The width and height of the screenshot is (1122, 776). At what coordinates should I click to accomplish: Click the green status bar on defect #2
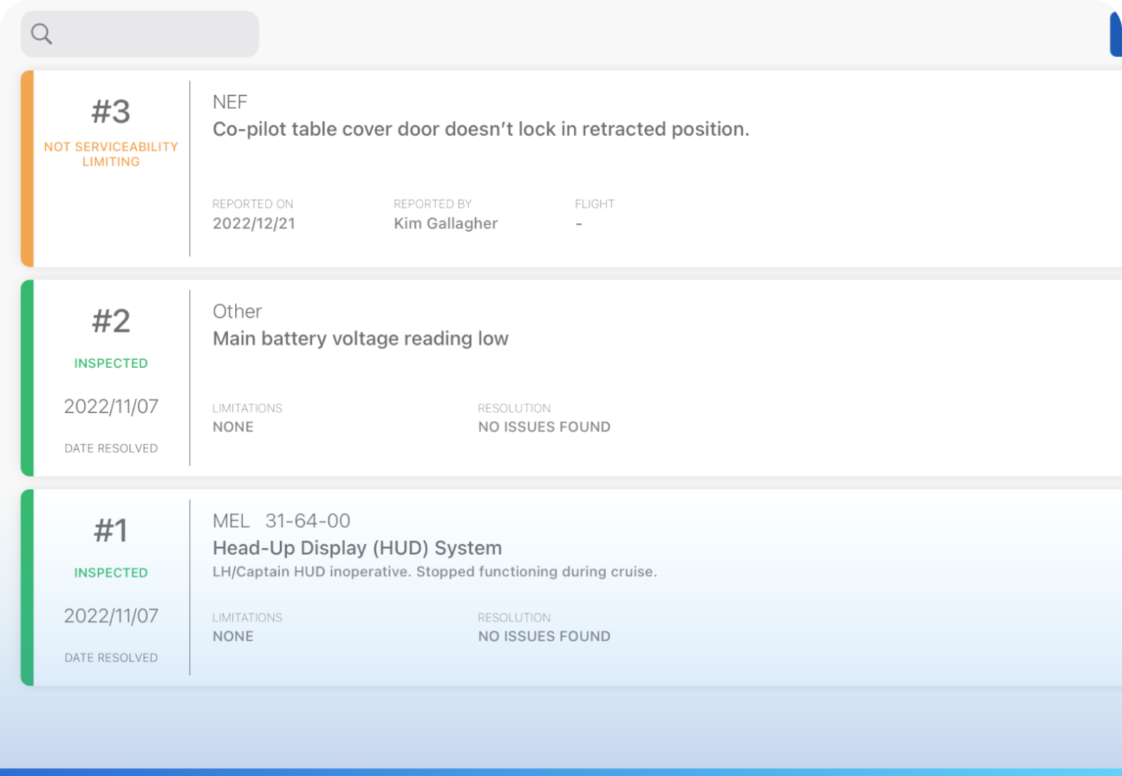[x=26, y=377]
